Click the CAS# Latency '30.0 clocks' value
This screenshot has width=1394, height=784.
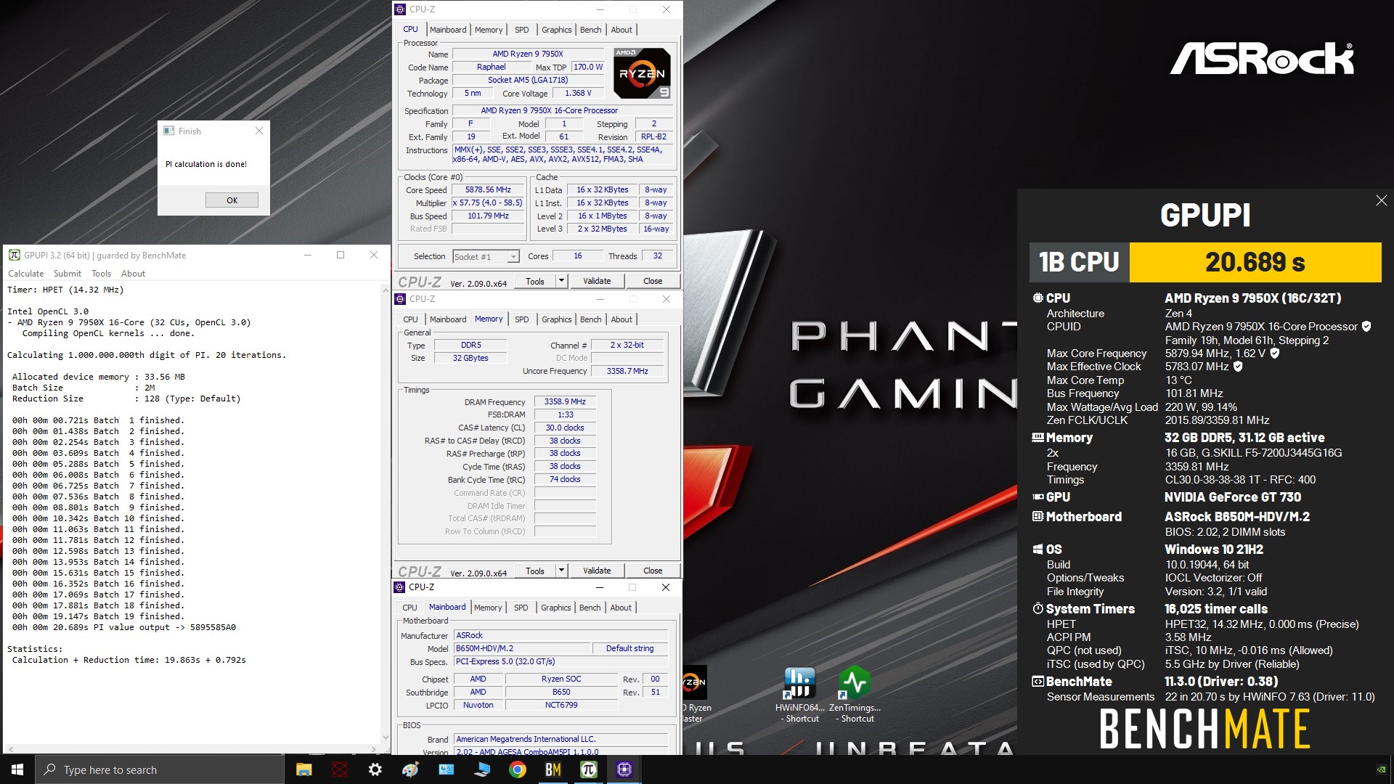[x=565, y=428]
